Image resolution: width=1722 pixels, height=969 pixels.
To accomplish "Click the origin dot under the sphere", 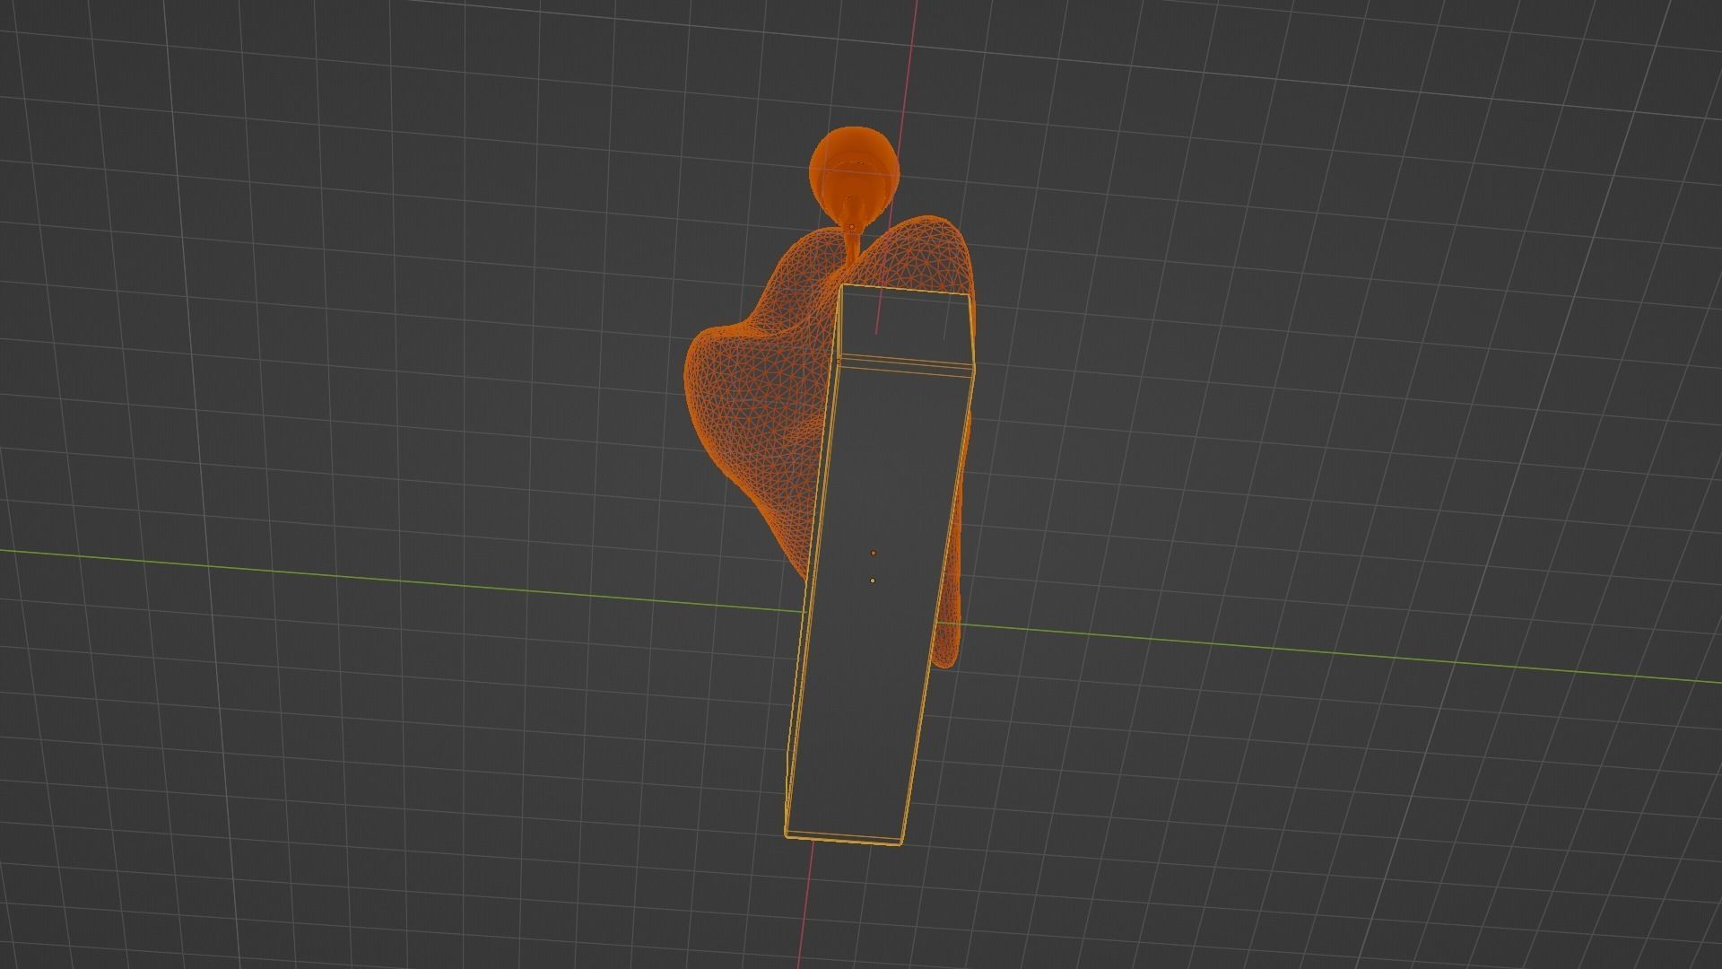I will coord(852,226).
